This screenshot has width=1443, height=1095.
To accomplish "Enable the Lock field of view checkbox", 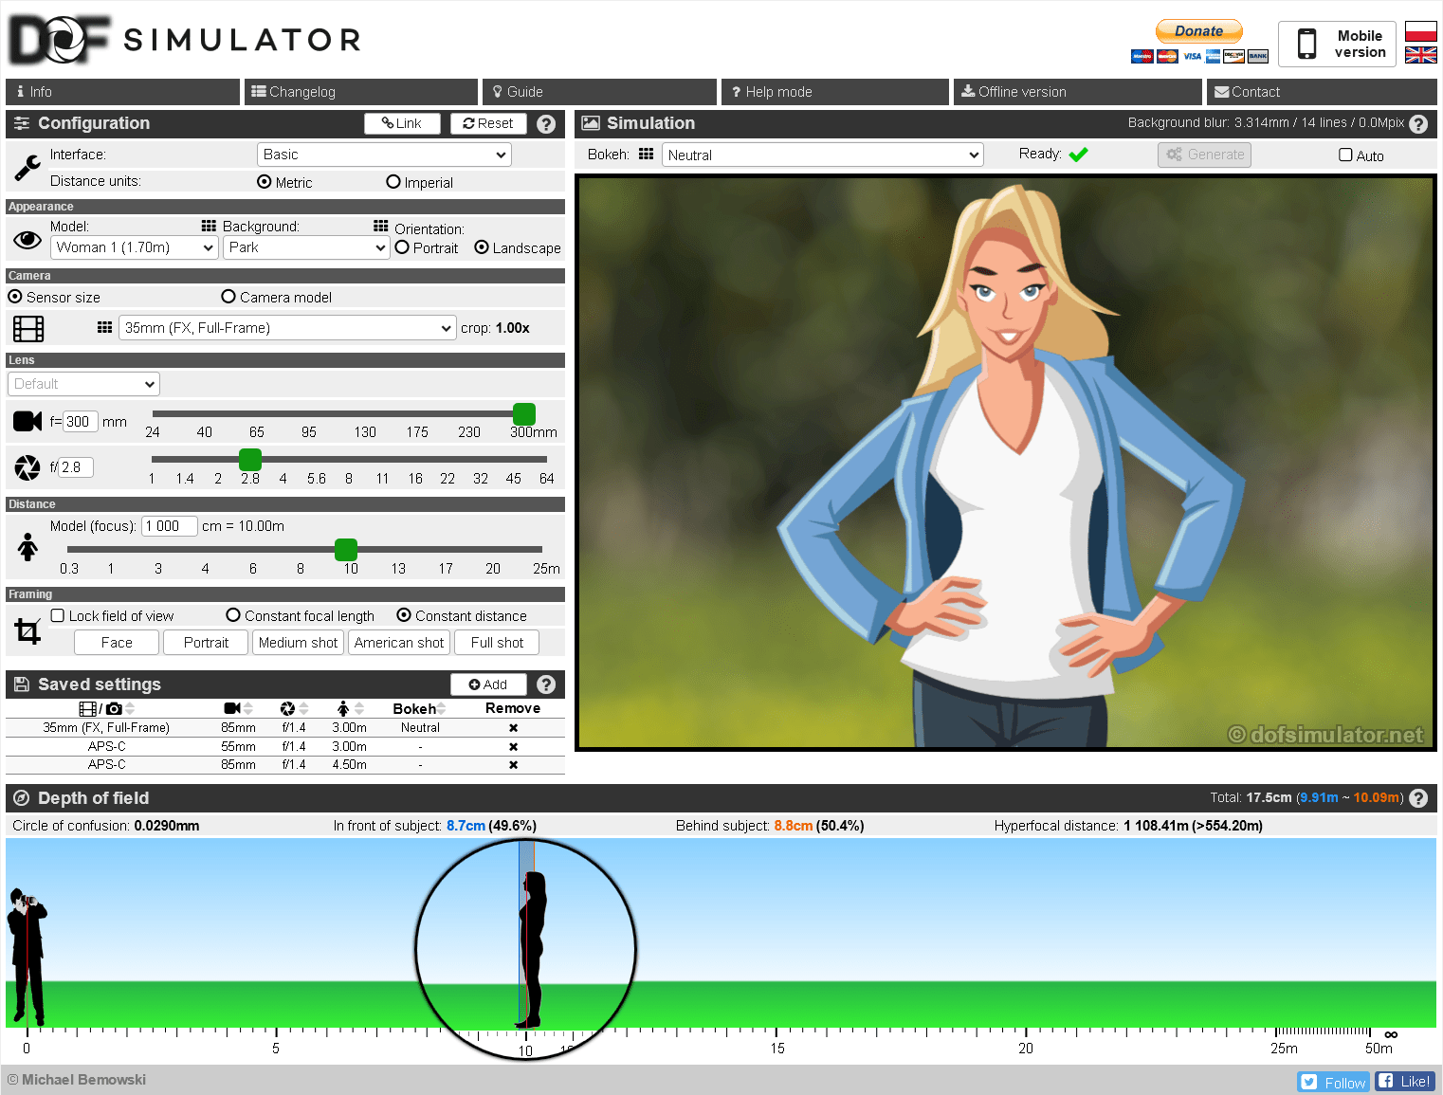I will (57, 615).
